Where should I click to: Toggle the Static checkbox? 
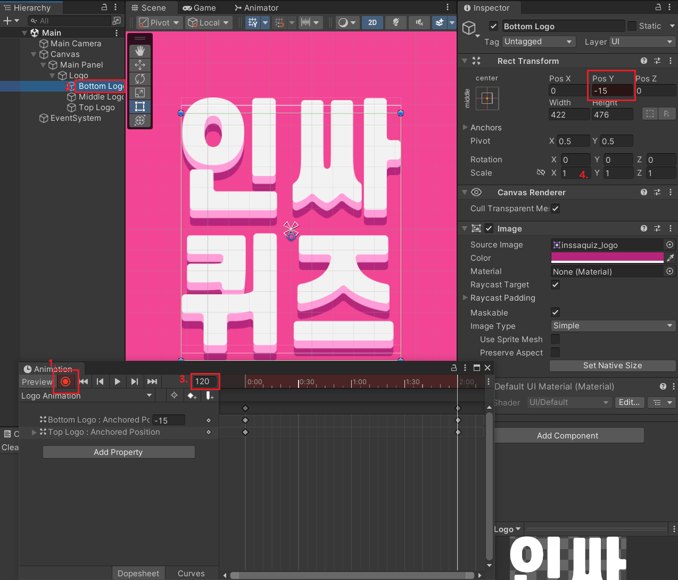tap(632, 26)
